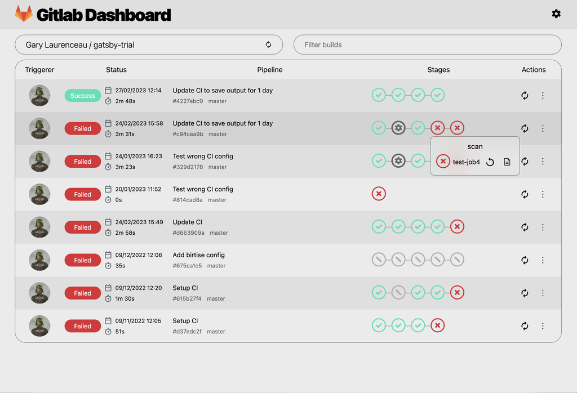Viewport: 577px width, 393px height.
Task: Open failed final stage of pipeline #d663909a
Action: click(x=457, y=226)
